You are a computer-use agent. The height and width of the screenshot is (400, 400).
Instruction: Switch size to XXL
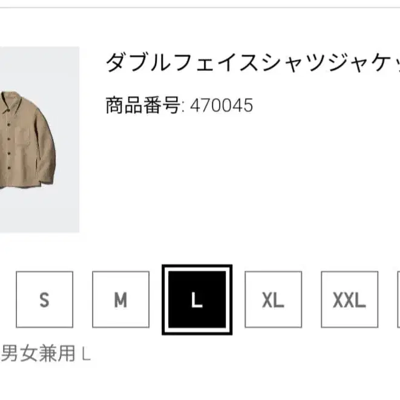click(x=350, y=299)
